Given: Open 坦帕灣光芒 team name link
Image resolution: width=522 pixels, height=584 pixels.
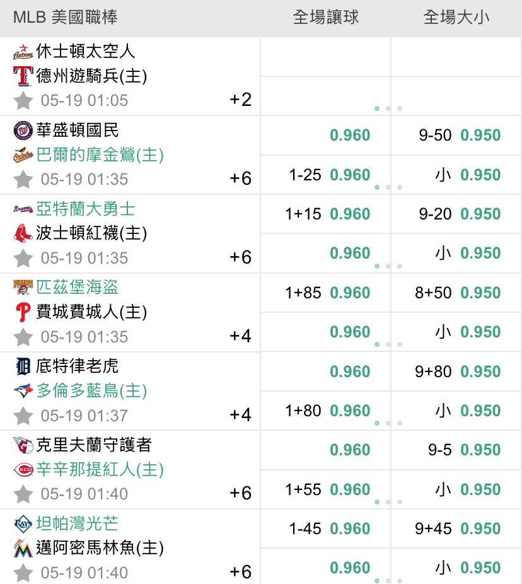Looking at the screenshot, I should click(78, 523).
